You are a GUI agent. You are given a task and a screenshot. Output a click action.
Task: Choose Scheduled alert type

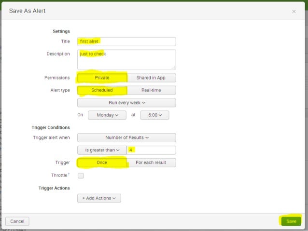pos(102,90)
